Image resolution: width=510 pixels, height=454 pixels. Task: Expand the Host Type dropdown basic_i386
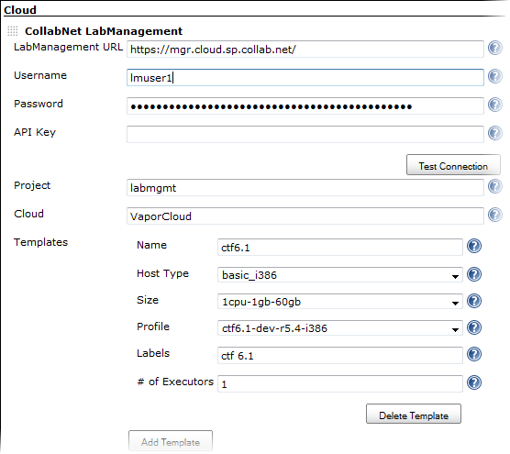340,275
